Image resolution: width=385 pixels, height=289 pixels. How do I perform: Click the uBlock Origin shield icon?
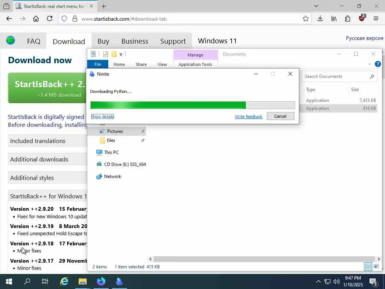coord(362,18)
